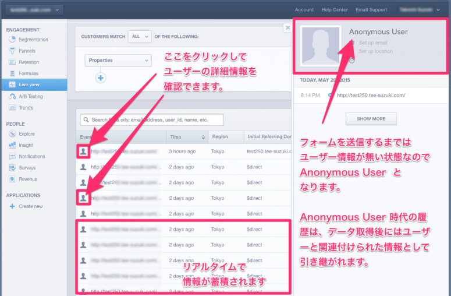The width and height of the screenshot is (451, 296).
Task: Click the Email Support link
Action: point(371,10)
